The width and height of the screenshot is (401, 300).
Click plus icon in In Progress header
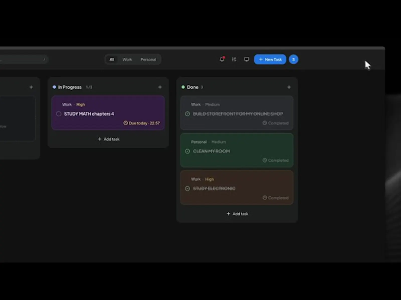(160, 87)
